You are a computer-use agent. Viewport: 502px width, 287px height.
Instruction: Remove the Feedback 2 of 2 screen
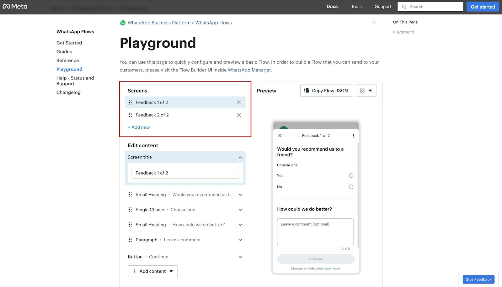(x=239, y=115)
